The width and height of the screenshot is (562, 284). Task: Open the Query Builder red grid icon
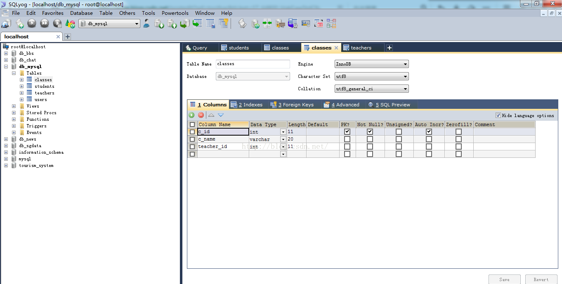click(319, 23)
